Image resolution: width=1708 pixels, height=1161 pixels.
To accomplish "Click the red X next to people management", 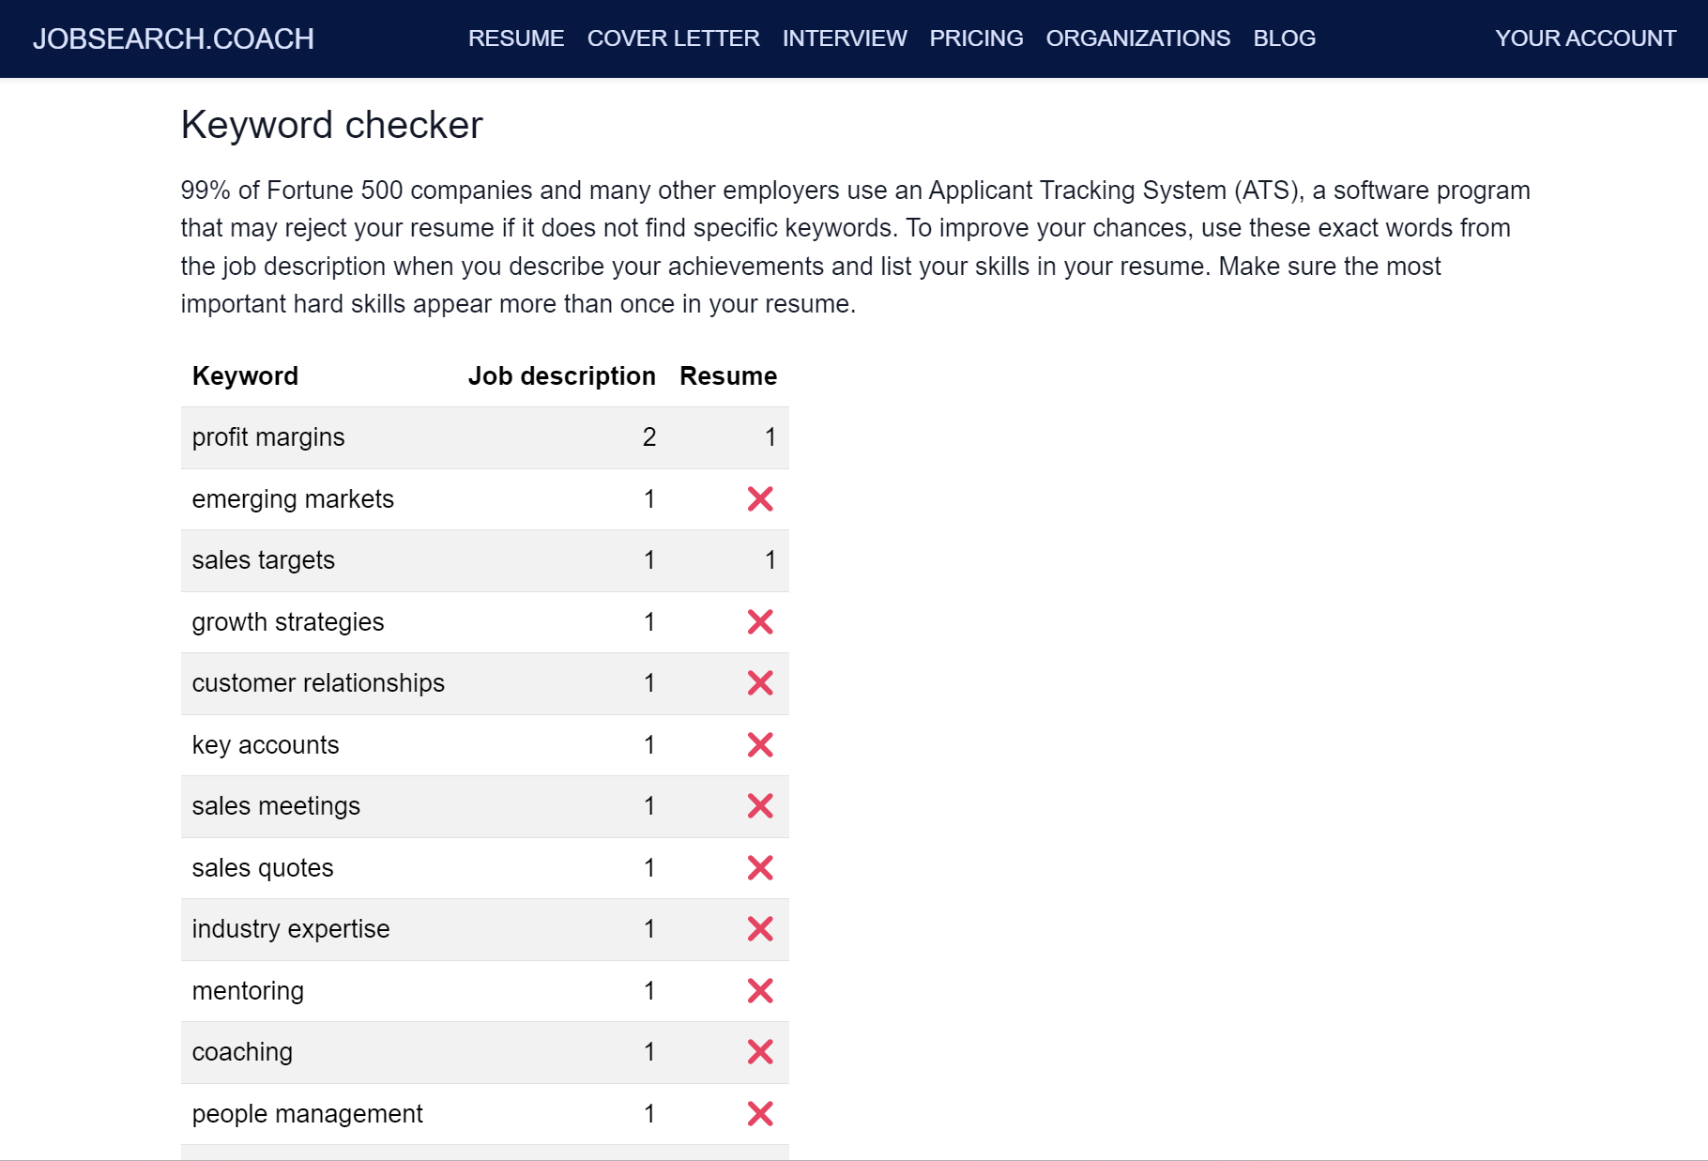I will coord(760,1113).
